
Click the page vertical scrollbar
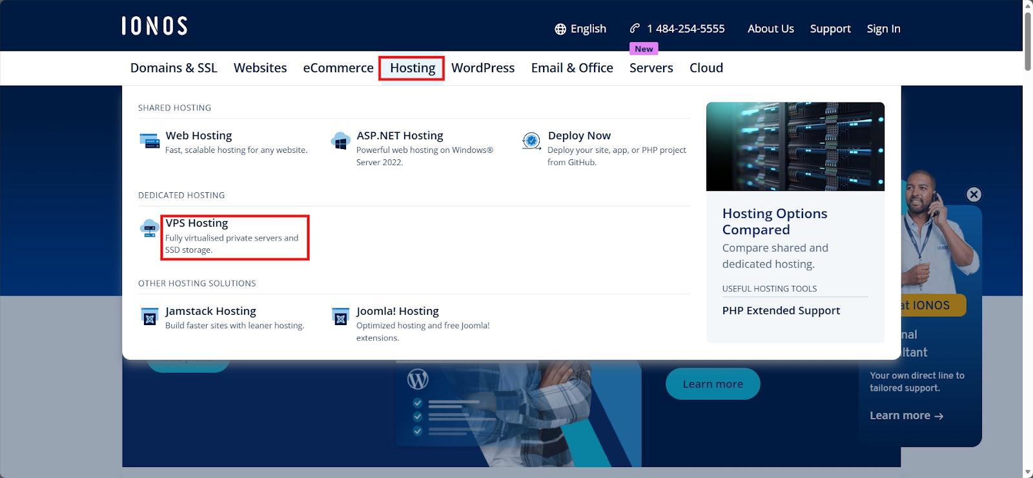pos(1027,41)
